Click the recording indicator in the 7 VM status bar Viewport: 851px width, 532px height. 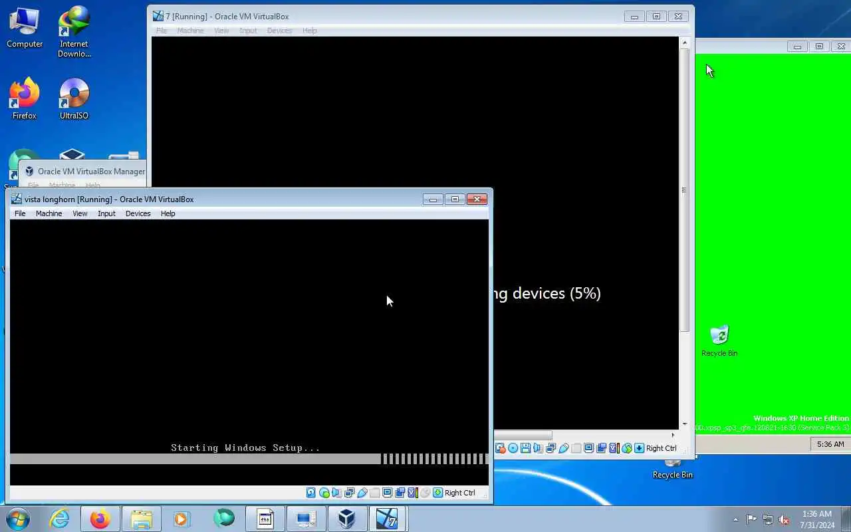click(601, 448)
